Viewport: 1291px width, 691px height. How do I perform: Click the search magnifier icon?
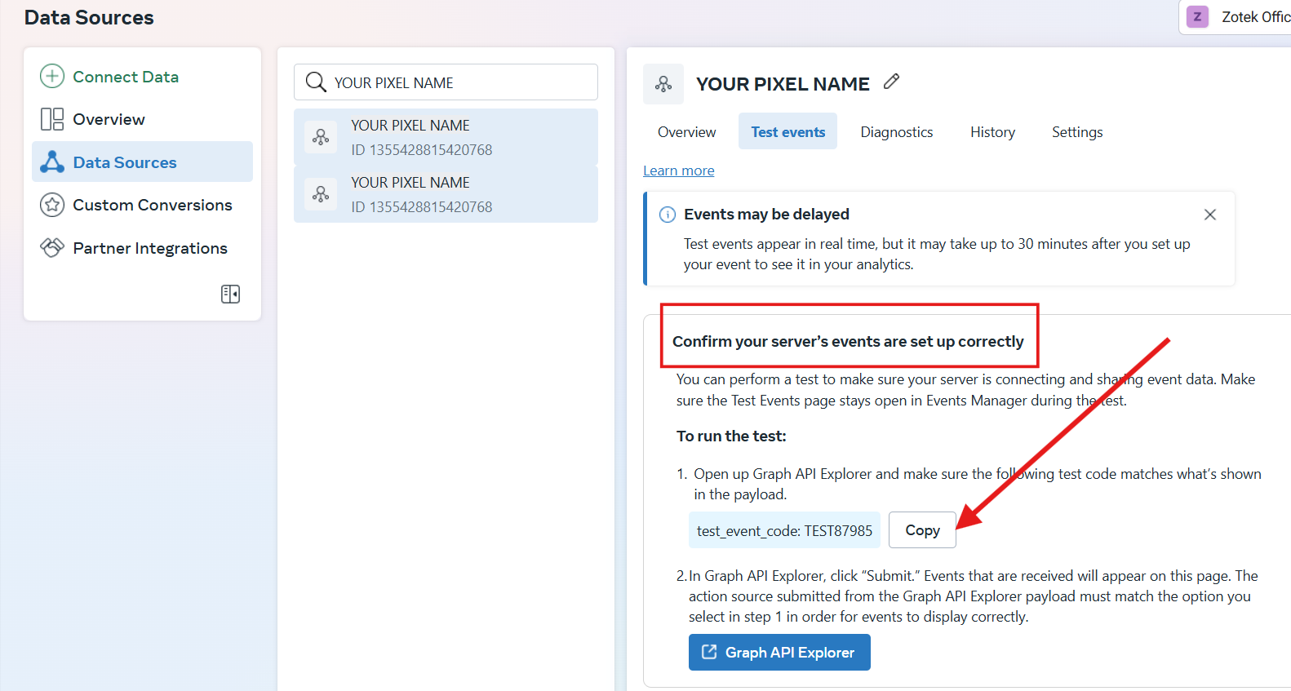pos(316,82)
